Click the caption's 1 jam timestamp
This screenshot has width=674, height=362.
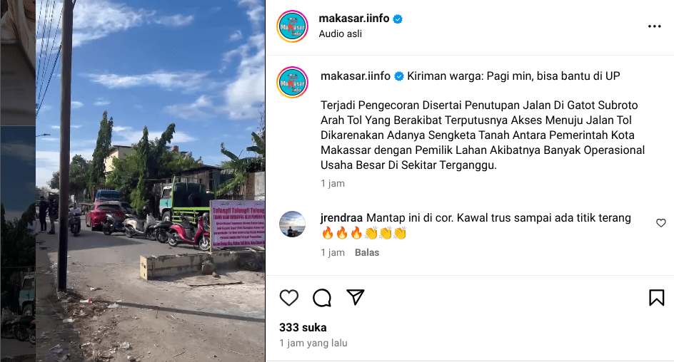click(332, 184)
